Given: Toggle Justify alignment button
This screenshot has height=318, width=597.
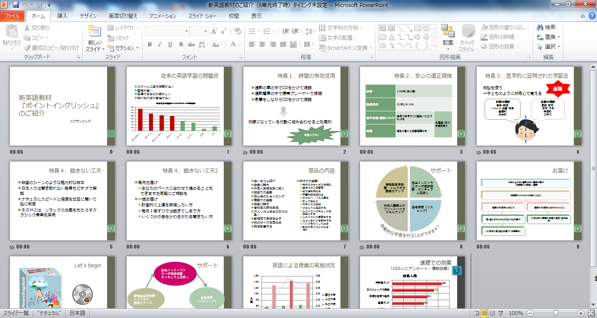Looking at the screenshot, I should 282,45.
